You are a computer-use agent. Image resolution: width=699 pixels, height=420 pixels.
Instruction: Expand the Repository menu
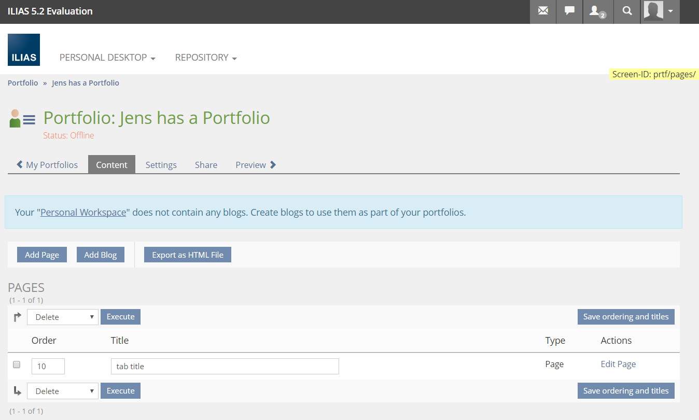(x=206, y=58)
